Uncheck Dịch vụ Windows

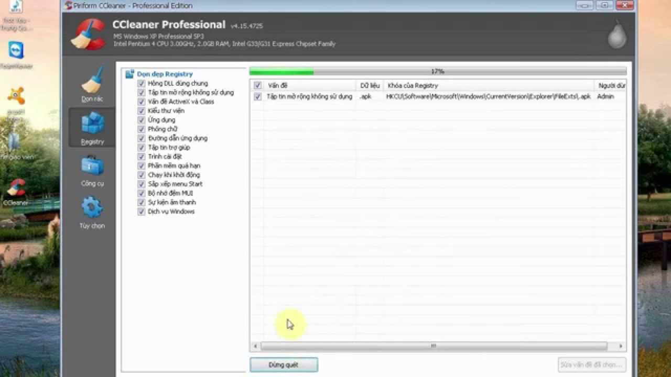pos(141,212)
